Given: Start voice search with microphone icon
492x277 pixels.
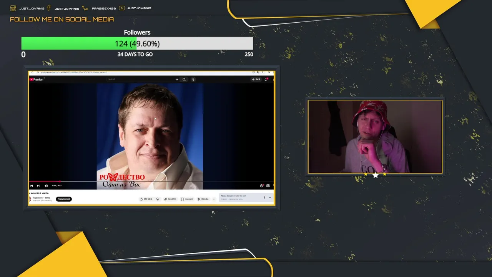Looking at the screenshot, I should 193,79.
